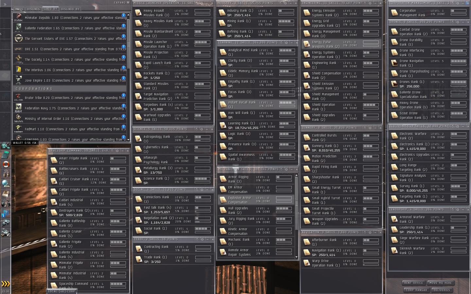Toggle pin on the Science skills window
The width and height of the screenshot is (471, 294).
(201, 129)
